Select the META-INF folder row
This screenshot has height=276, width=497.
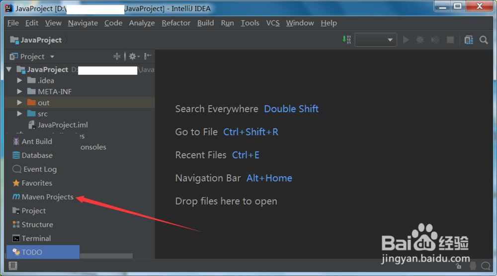80,91
